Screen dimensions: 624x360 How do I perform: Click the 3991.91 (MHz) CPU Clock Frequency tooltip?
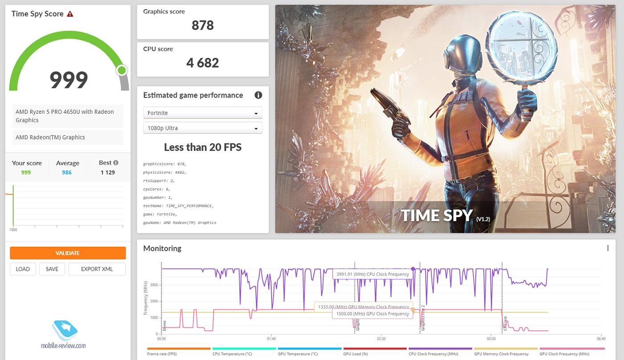[373, 274]
